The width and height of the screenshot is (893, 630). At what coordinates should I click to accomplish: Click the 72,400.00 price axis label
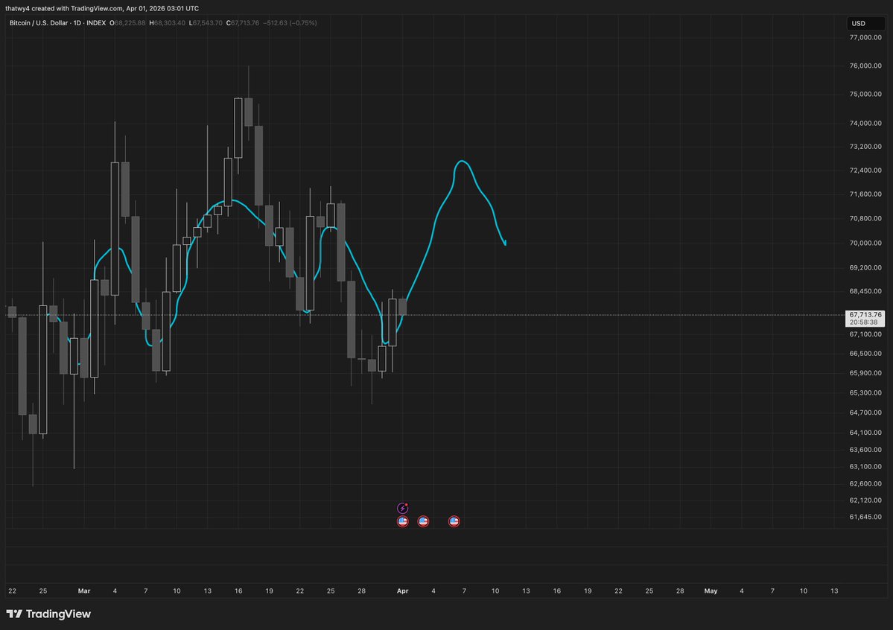(x=865, y=171)
